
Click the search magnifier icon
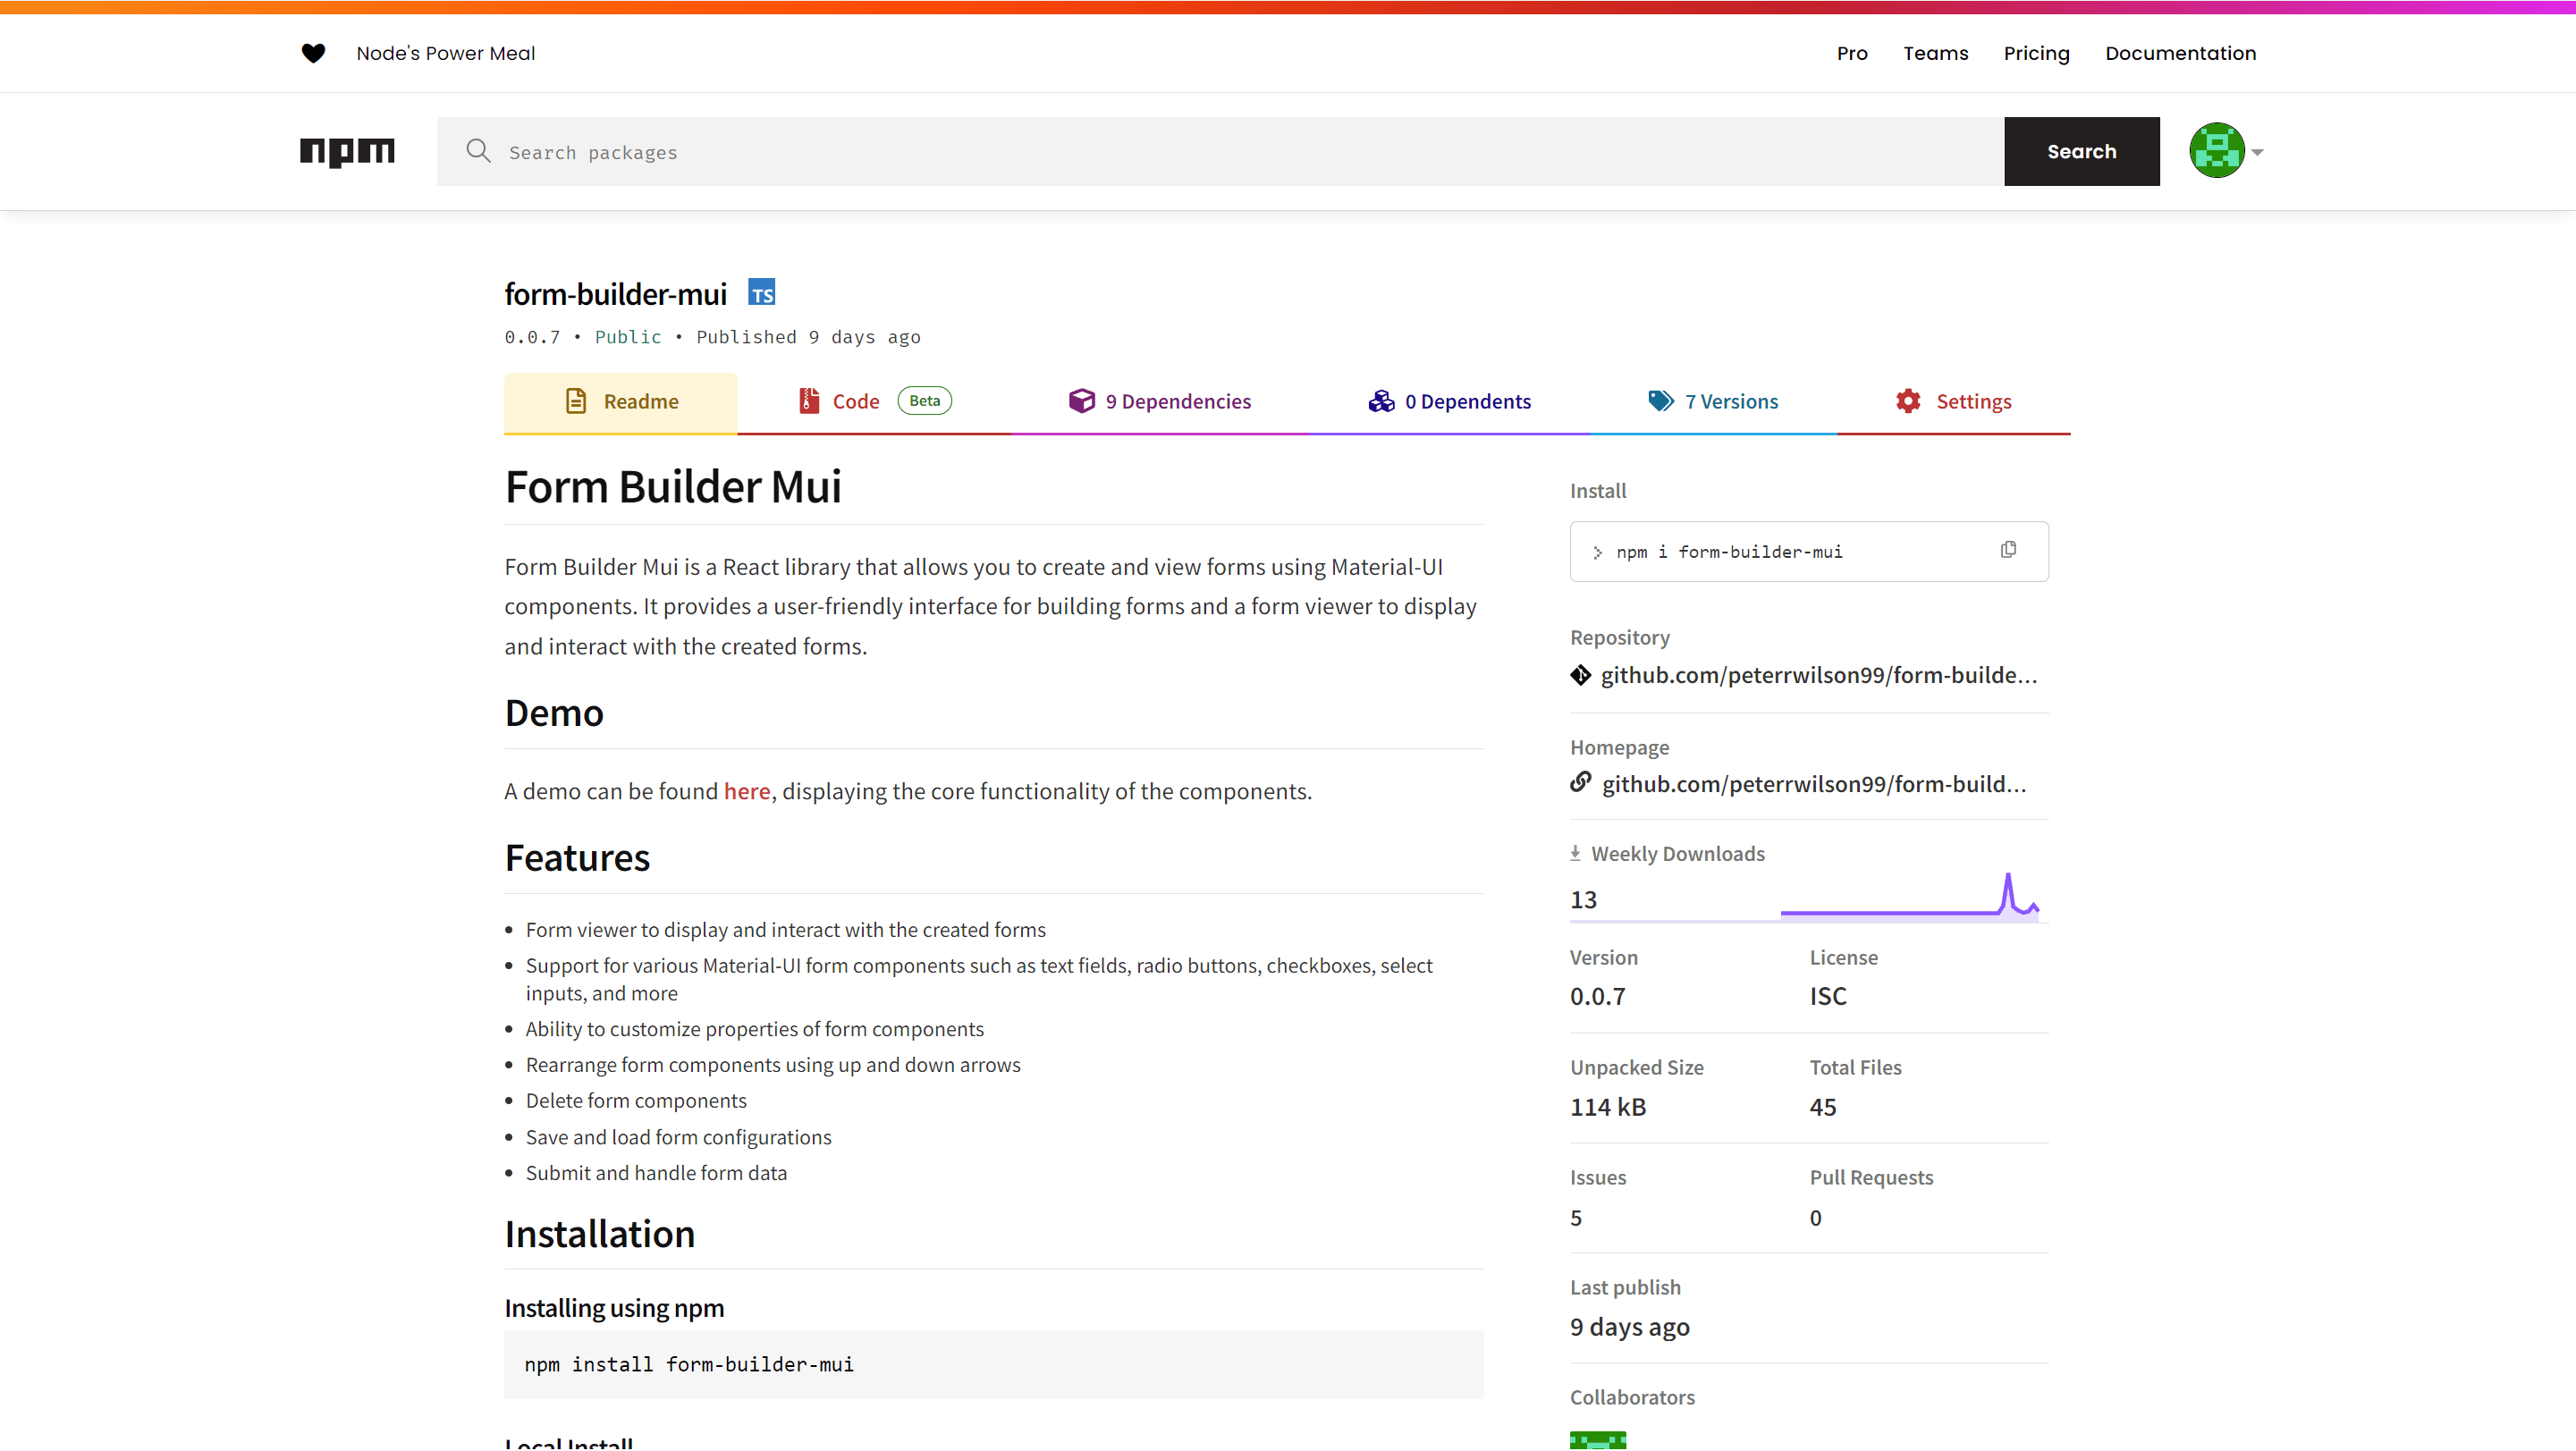coord(479,151)
